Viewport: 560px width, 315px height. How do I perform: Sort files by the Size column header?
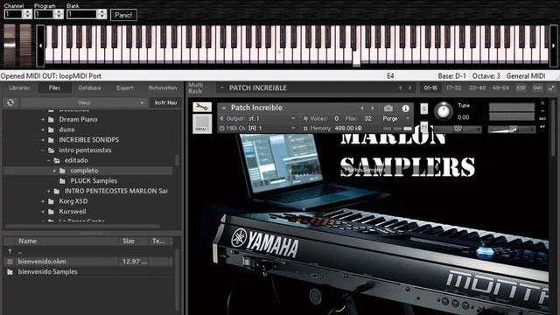pyautogui.click(x=133, y=241)
